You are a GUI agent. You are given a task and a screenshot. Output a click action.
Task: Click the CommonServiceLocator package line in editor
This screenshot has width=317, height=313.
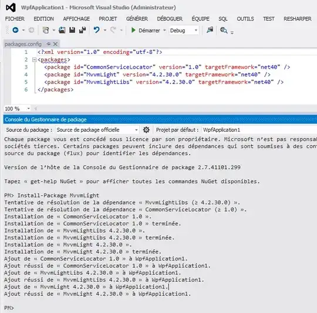click(x=167, y=67)
